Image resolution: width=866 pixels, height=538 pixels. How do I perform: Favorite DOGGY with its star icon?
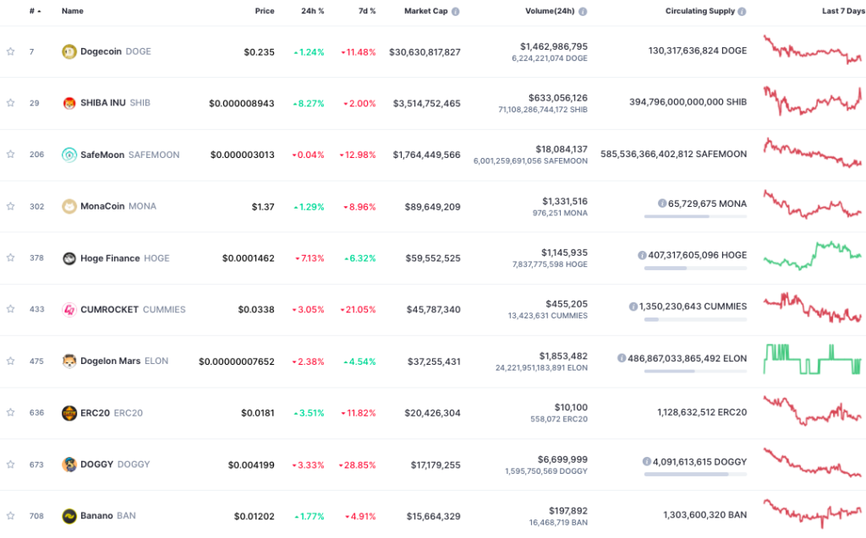pyautogui.click(x=10, y=465)
